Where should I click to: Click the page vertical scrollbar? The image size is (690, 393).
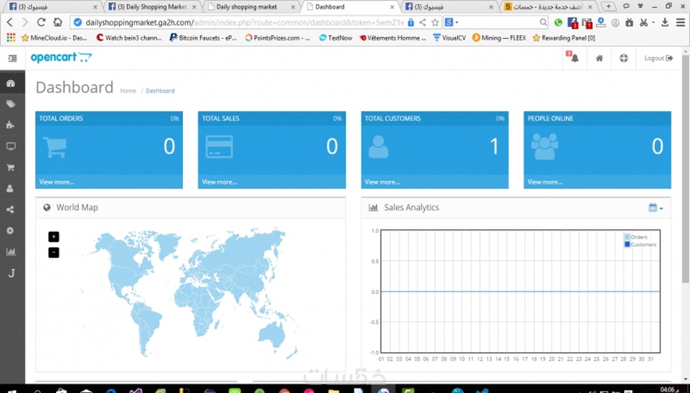686,168
